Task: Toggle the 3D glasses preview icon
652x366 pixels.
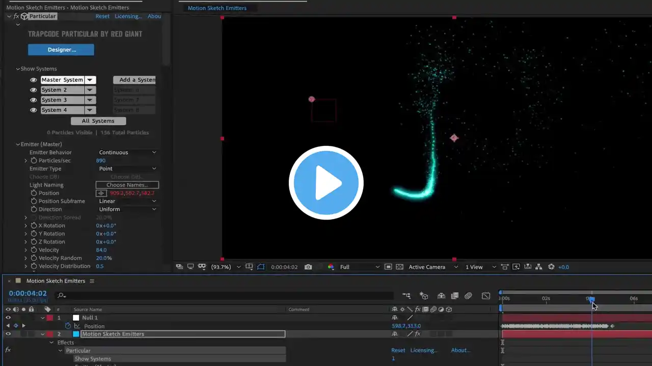Action: pyautogui.click(x=202, y=267)
